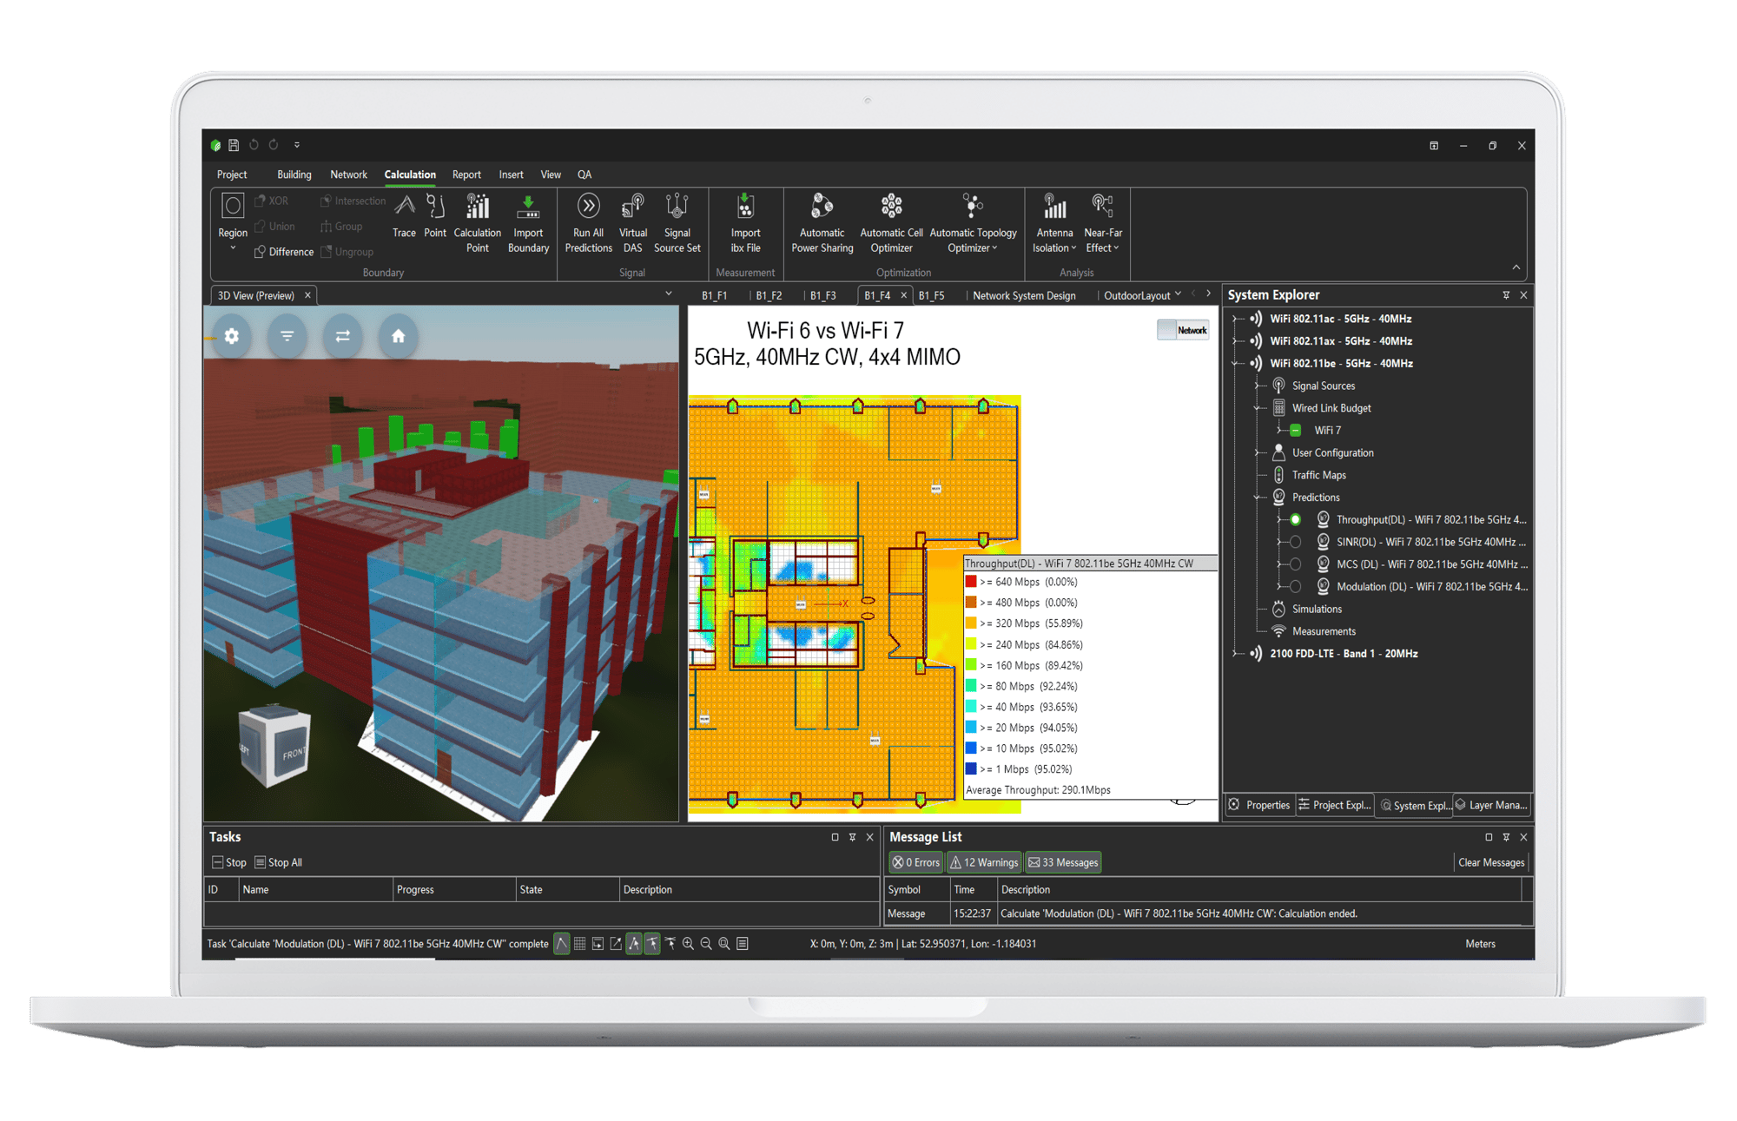Screen dimensions: 1737x1121
Task: Toggle the 12 Warnings filter
Action: coord(984,862)
